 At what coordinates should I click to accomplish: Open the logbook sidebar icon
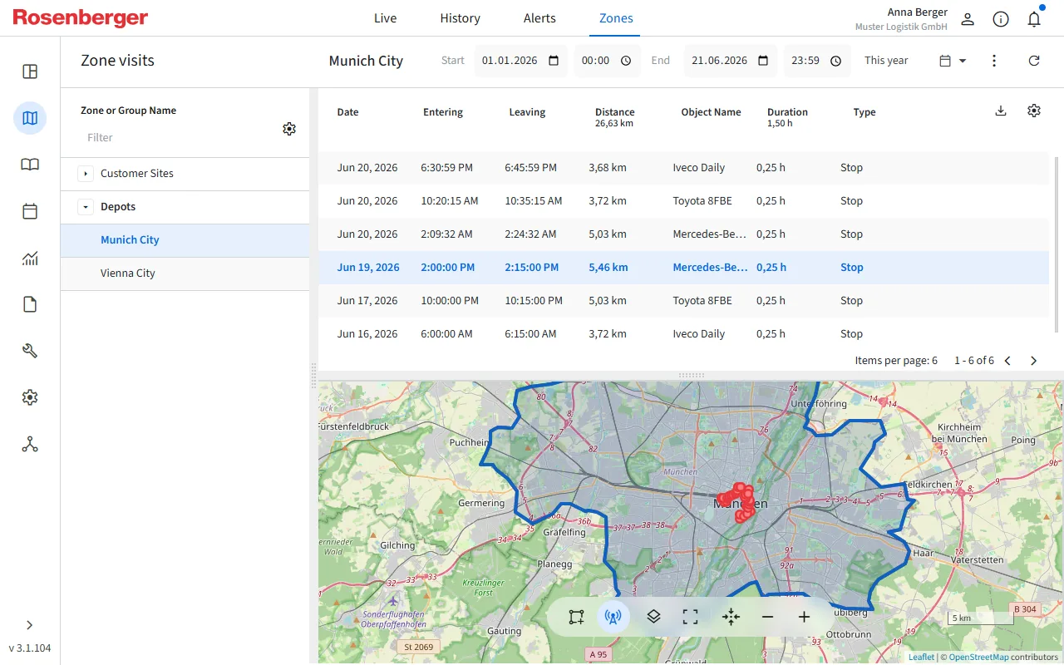30,165
